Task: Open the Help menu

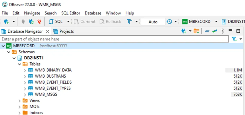Action: pos(130,13)
